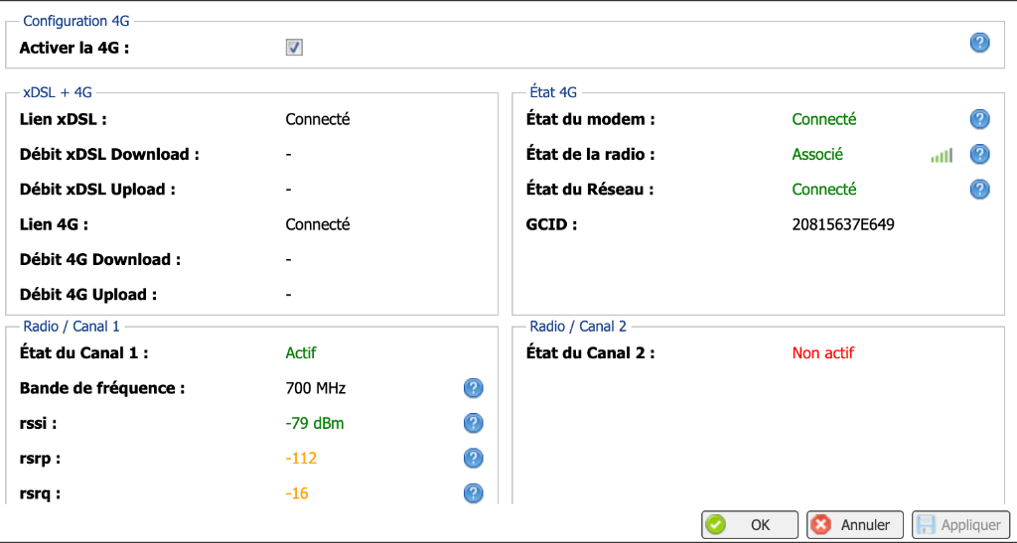1017x543 pixels.
Task: Click the Appliquer button
Action: [960, 525]
